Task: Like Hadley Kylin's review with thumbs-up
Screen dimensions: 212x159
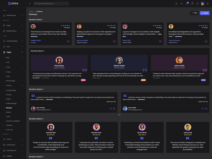Action: click(x=68, y=41)
